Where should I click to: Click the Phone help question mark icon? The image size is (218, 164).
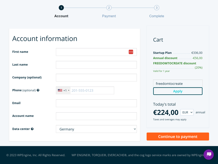pyautogui.click(x=38, y=90)
